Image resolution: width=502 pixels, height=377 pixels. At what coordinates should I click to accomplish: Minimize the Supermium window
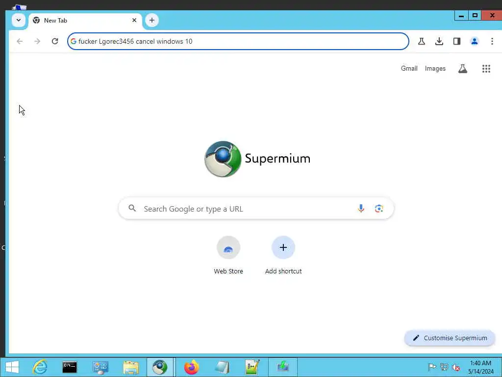point(461,15)
